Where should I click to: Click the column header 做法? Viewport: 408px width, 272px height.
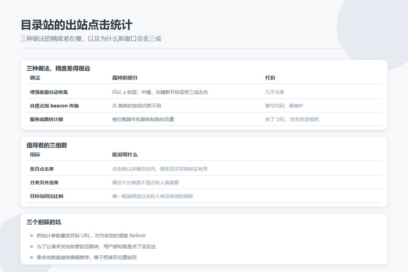pyautogui.click(x=35, y=78)
